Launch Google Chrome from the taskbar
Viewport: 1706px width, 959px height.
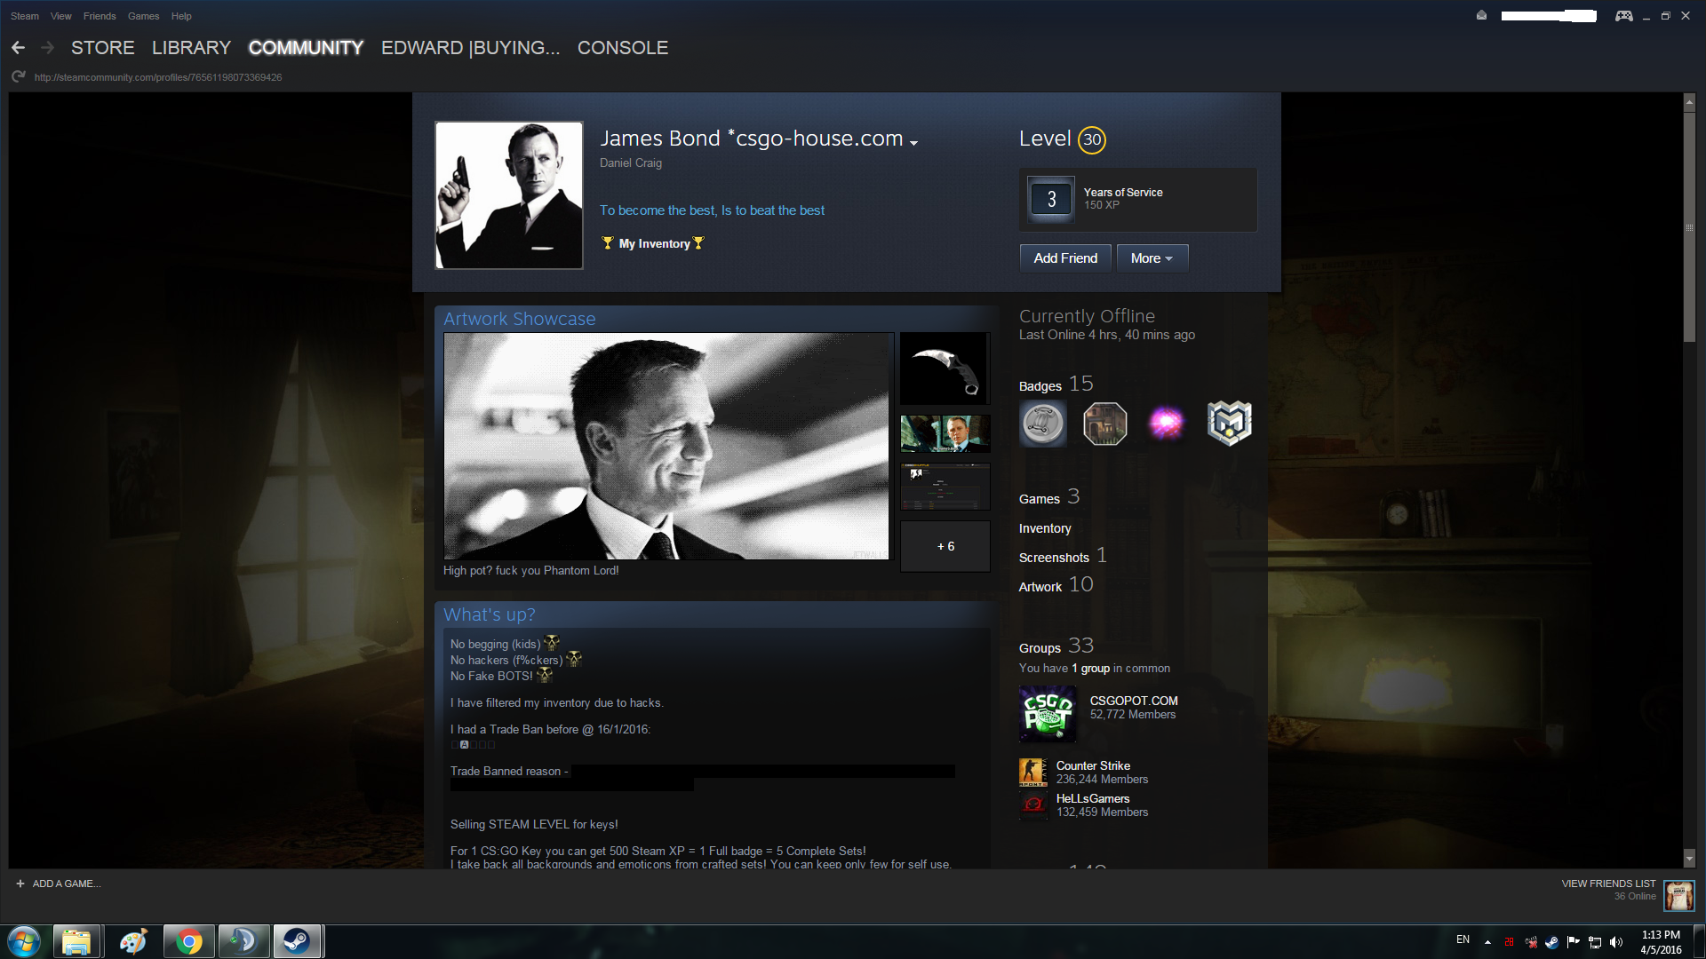[x=188, y=941]
